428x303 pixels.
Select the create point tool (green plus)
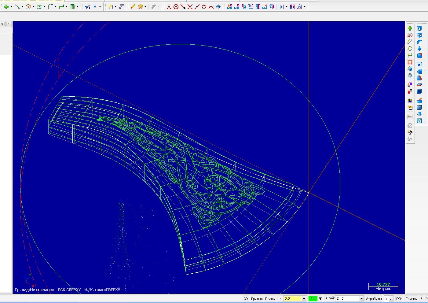point(6,7)
